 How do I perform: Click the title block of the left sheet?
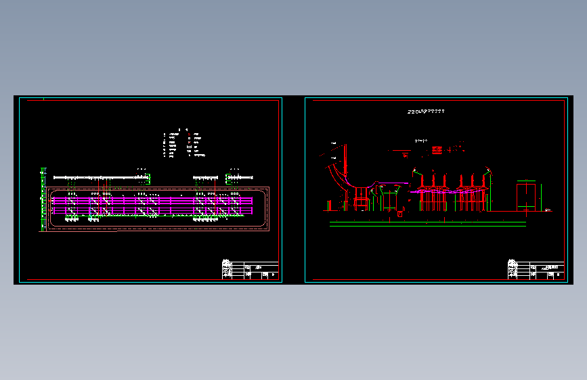click(x=250, y=269)
